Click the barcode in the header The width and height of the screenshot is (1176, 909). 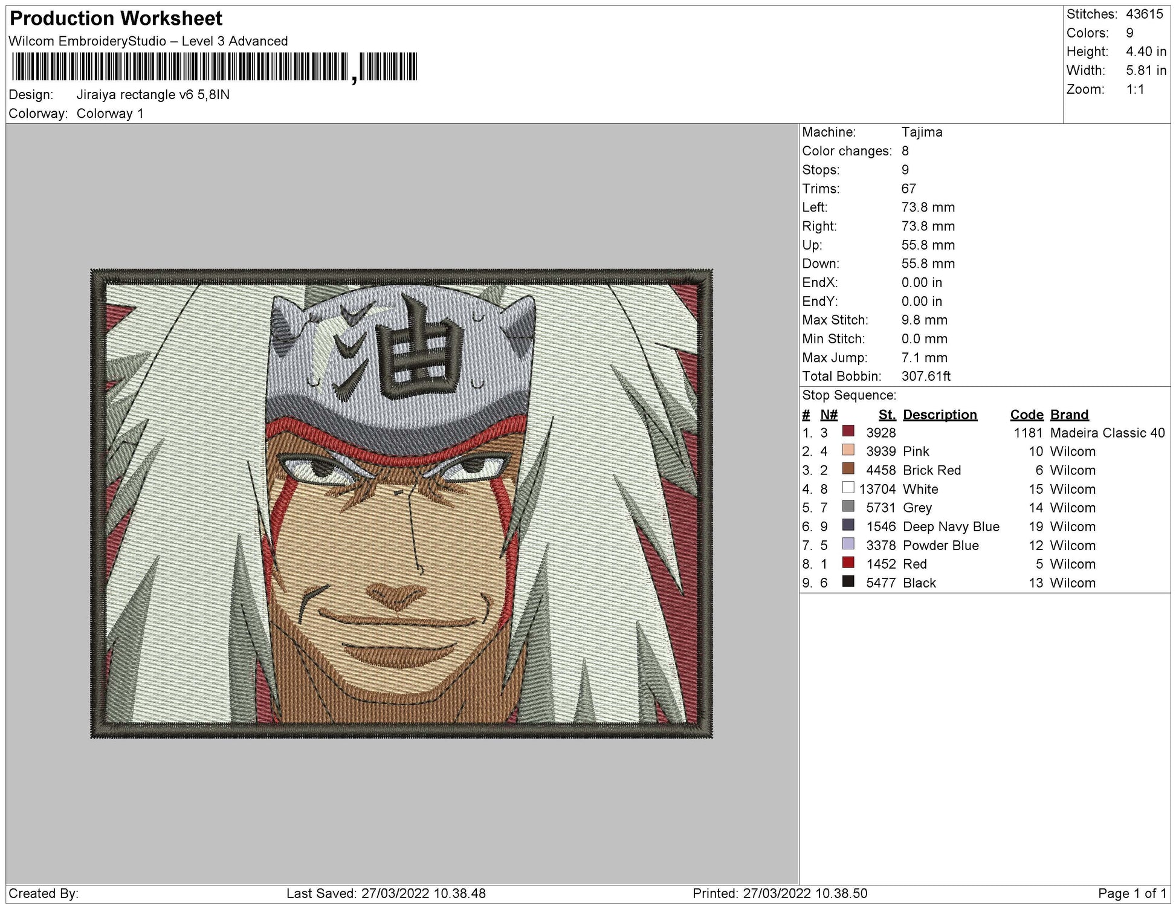214,66
